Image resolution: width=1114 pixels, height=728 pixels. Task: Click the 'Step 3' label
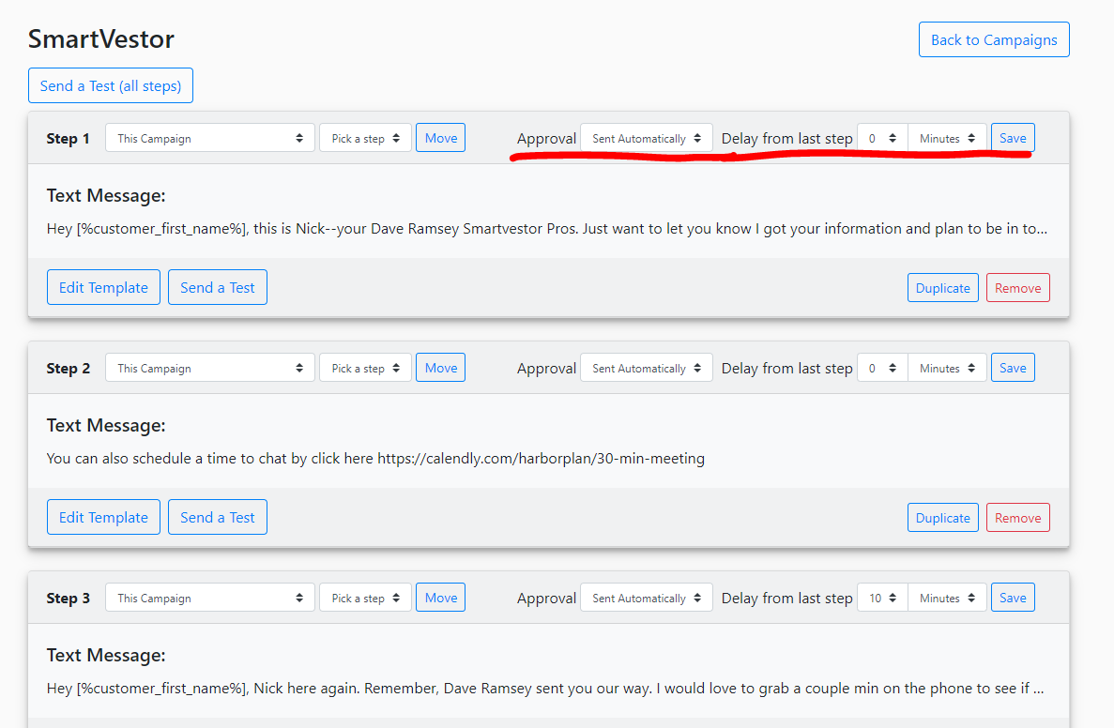(69, 598)
